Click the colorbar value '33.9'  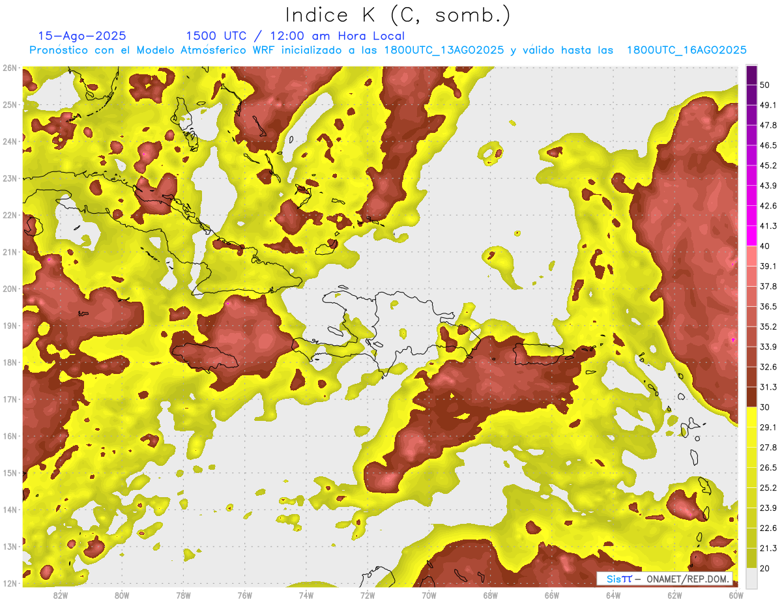tap(768, 347)
